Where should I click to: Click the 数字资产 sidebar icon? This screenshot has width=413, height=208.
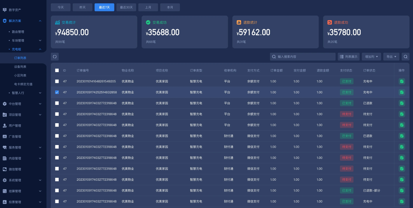(4, 10)
